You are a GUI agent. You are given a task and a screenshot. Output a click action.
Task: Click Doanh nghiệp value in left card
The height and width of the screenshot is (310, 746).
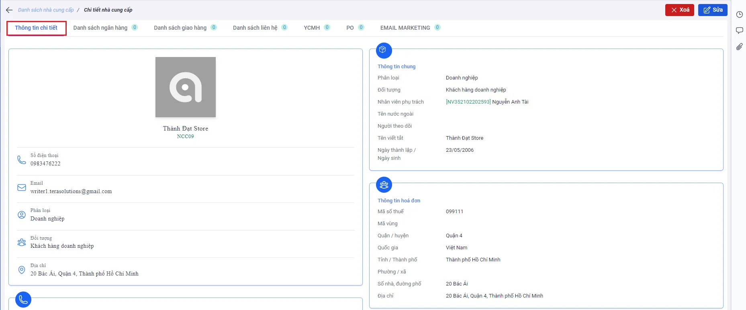coord(47,219)
